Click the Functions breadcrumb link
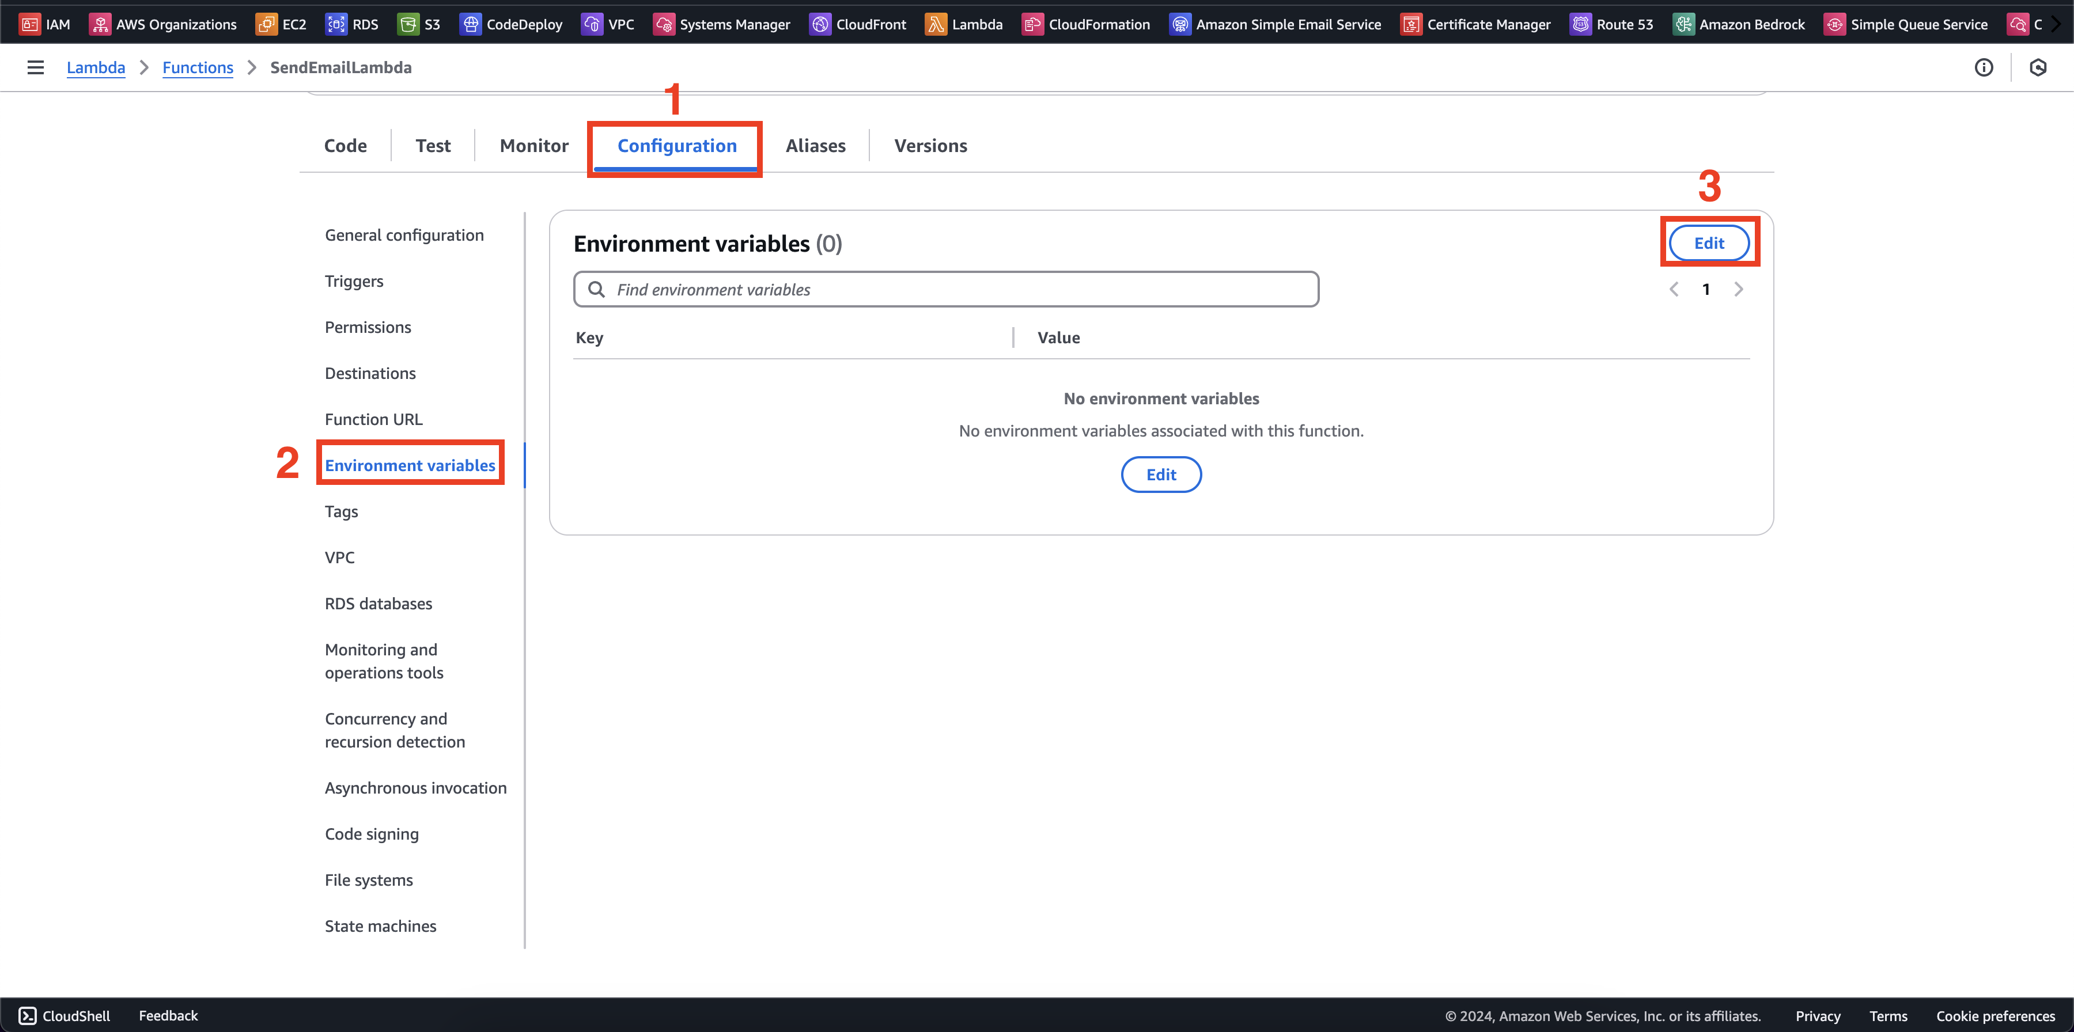Viewport: 2074px width, 1032px height. coord(195,67)
